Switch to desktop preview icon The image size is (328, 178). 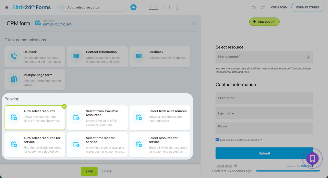point(153,7)
